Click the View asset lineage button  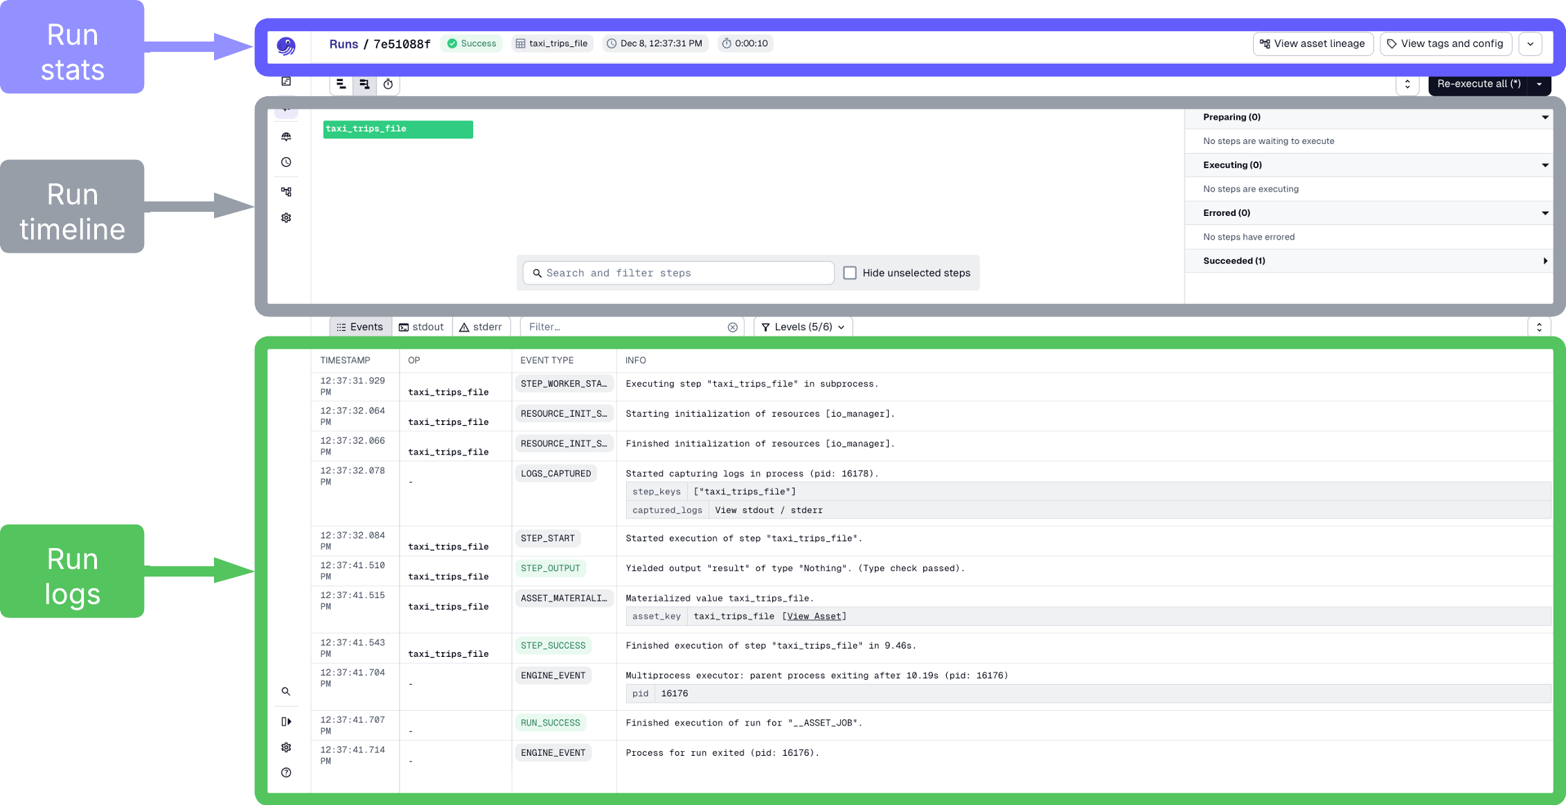click(1313, 44)
